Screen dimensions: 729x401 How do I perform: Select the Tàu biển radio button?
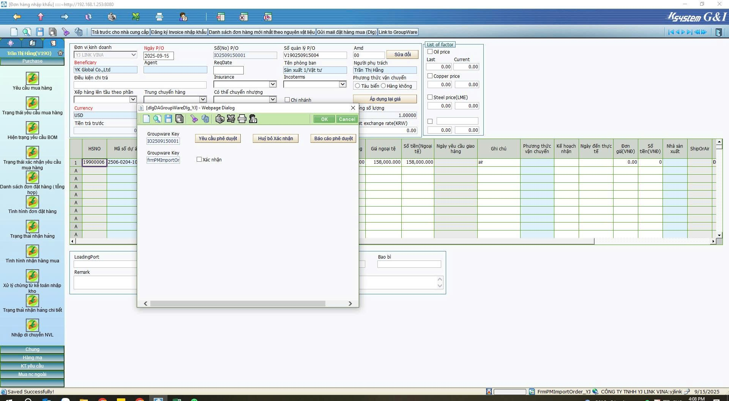tap(357, 86)
